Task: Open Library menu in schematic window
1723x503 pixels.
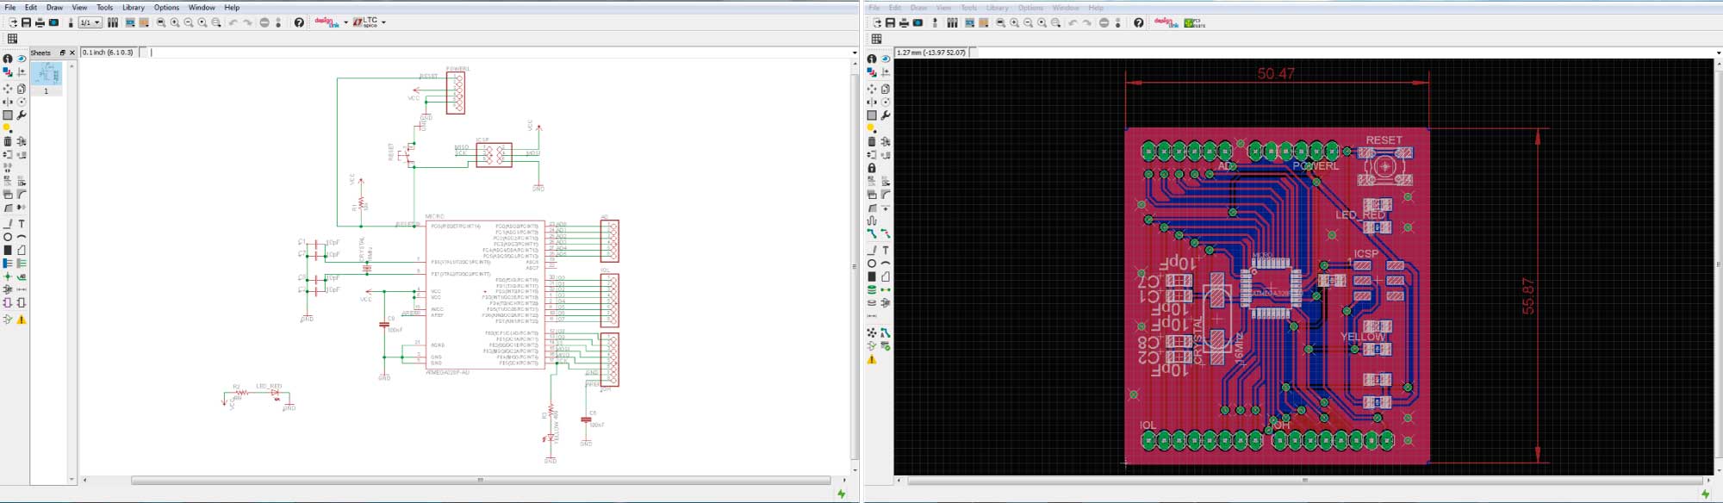Action: point(134,7)
